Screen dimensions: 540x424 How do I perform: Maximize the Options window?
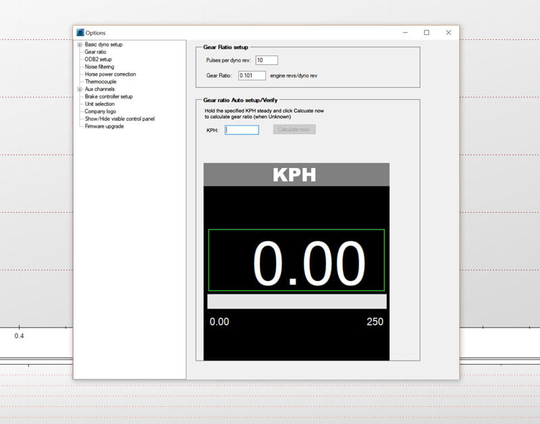427,32
